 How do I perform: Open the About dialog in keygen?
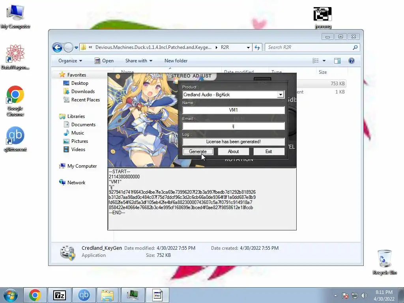[x=233, y=151]
